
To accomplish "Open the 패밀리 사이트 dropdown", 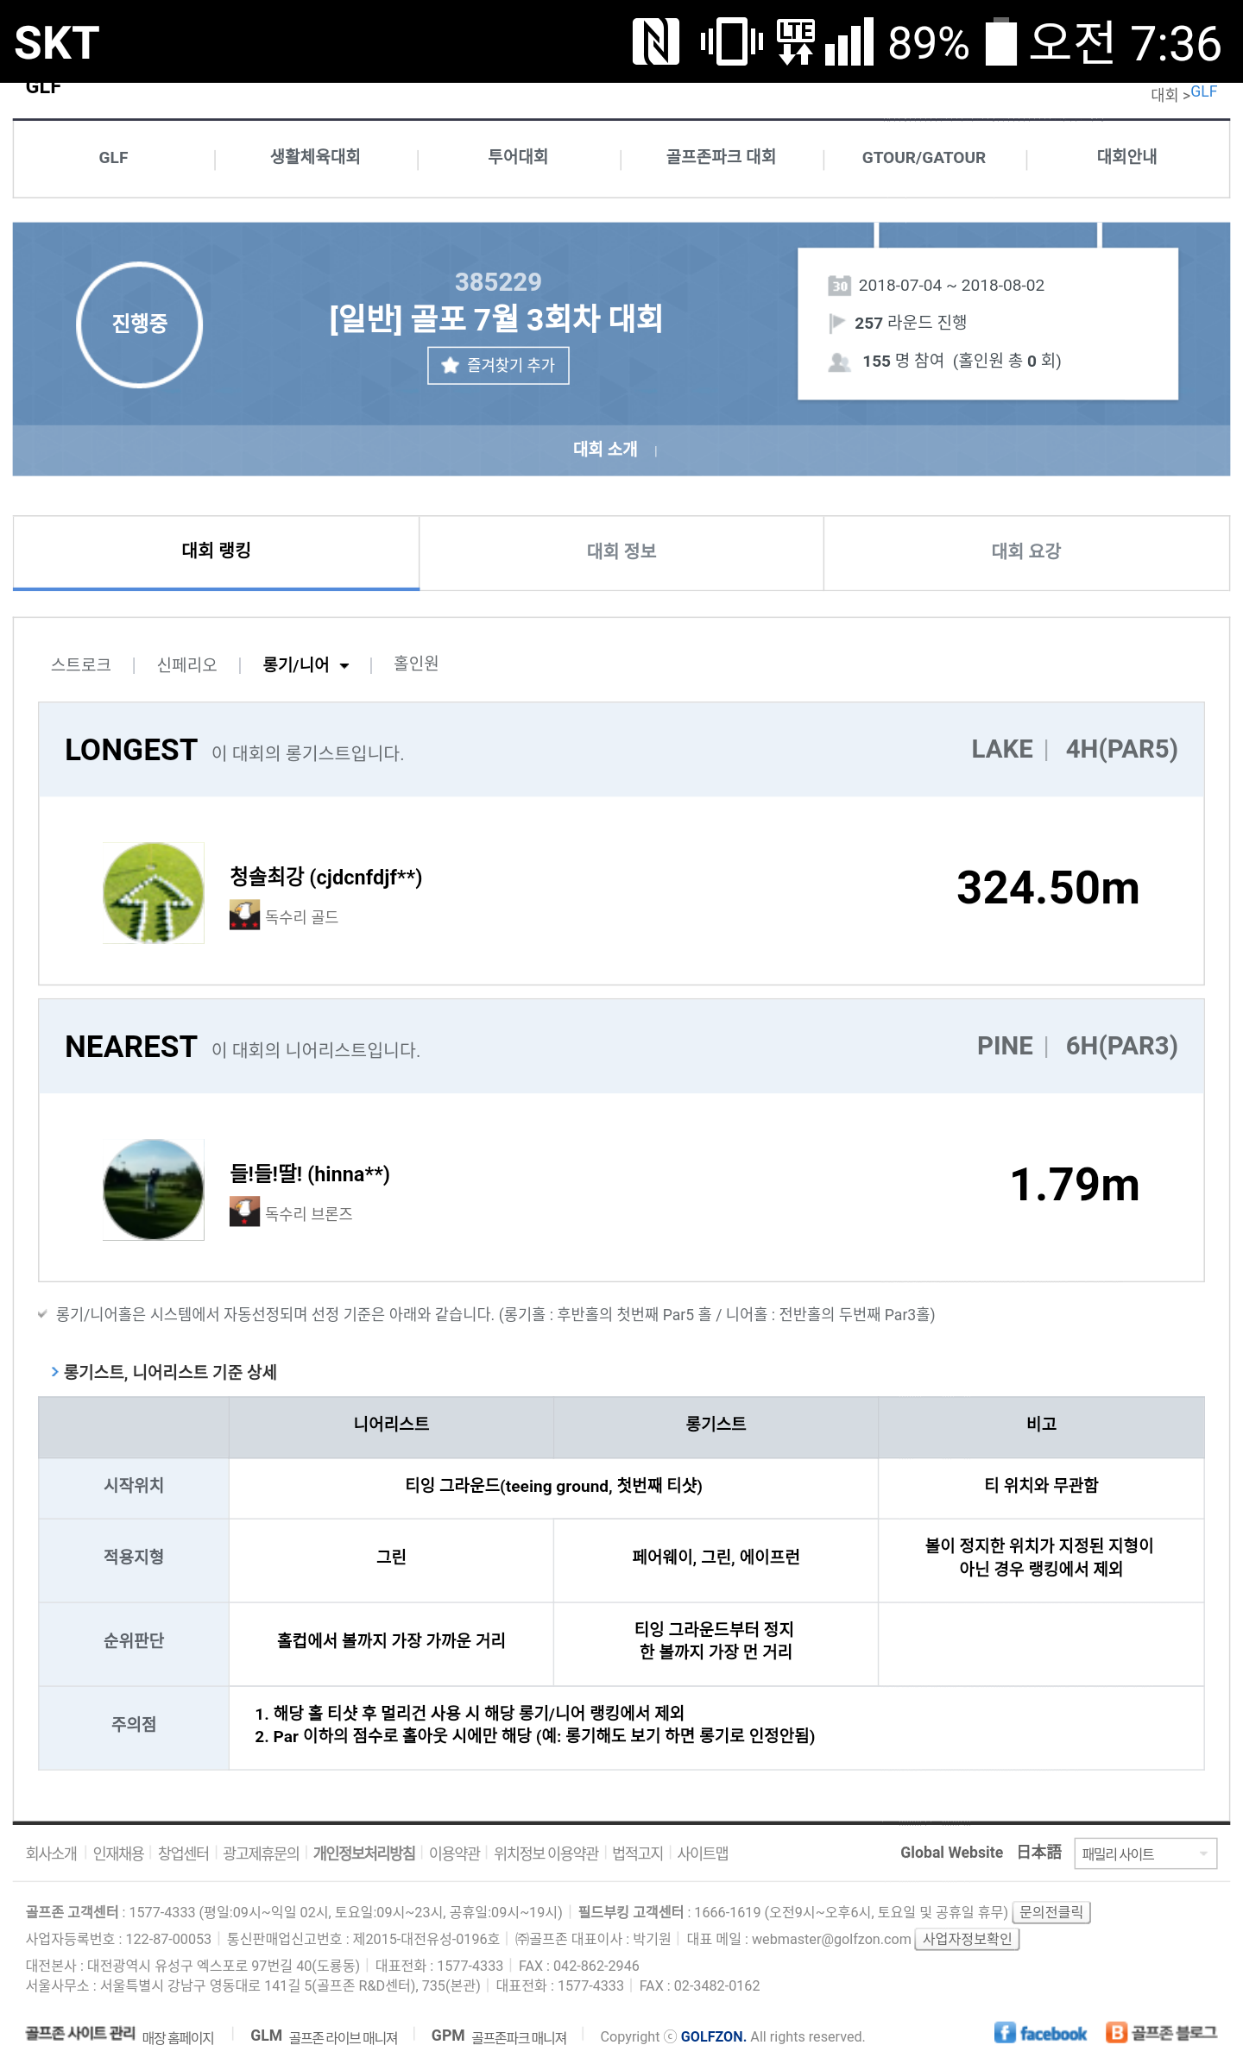I will click(x=1145, y=1853).
